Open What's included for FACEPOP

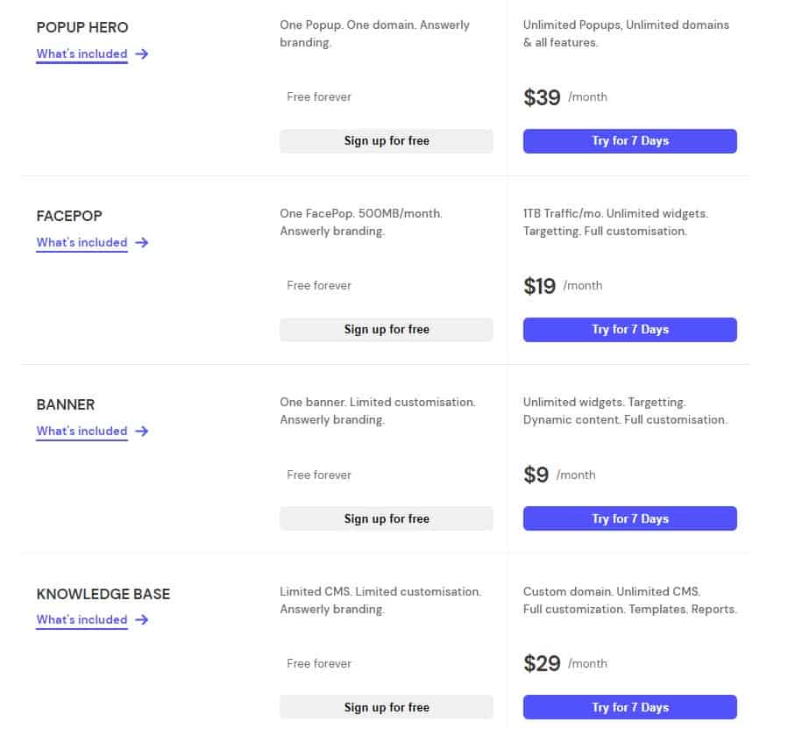coord(81,242)
